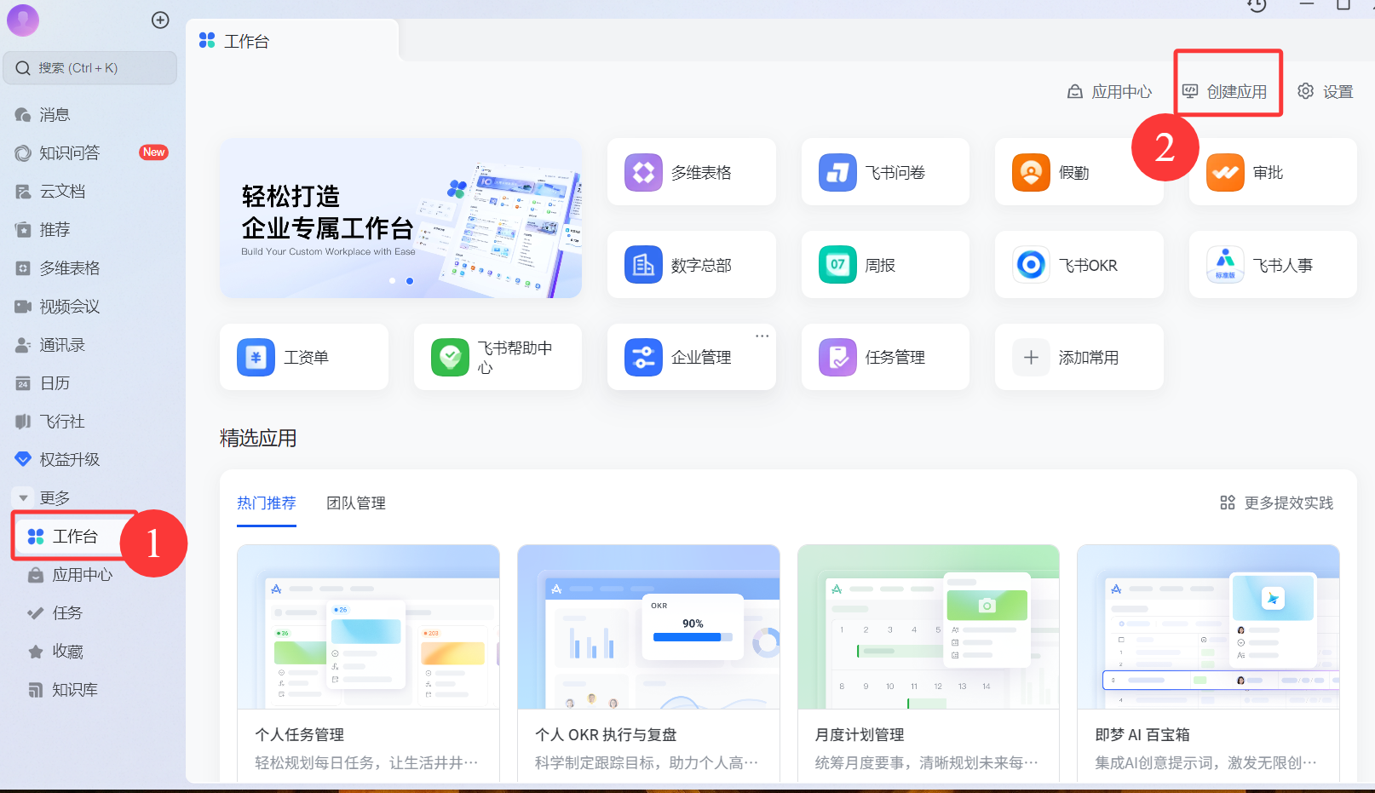Open the user avatar profile
This screenshot has width=1375, height=793.
pos(23,20)
